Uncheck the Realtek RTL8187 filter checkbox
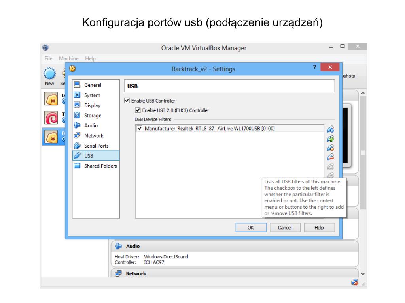405x303 pixels. (140, 128)
